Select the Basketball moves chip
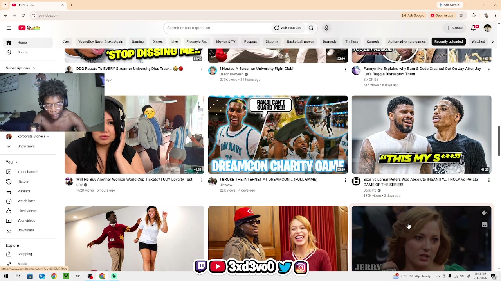 tap(301, 41)
